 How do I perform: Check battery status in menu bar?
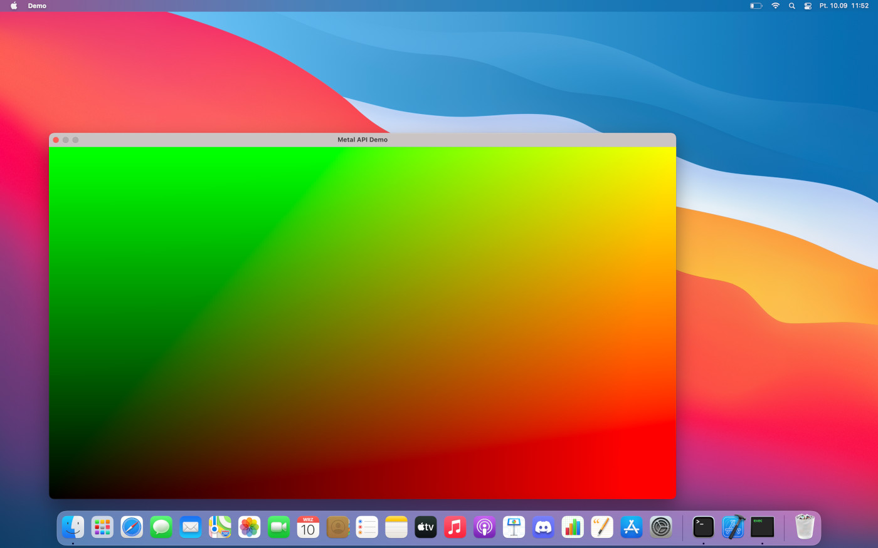pyautogui.click(x=756, y=6)
